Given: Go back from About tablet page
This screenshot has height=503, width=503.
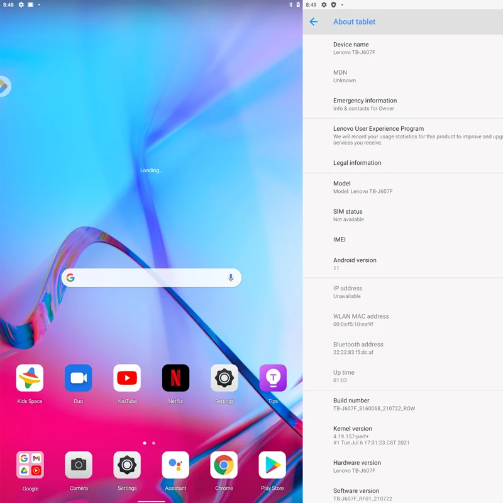Looking at the screenshot, I should [x=314, y=22].
